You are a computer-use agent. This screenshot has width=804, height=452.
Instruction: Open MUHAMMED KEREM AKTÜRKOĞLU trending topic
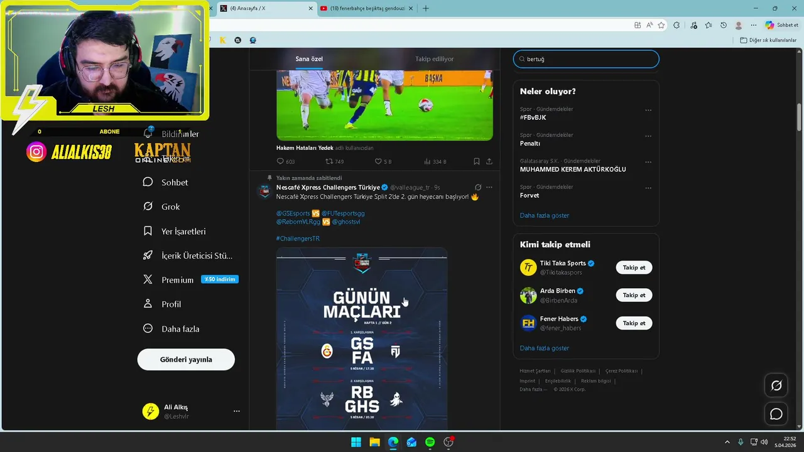(x=573, y=169)
